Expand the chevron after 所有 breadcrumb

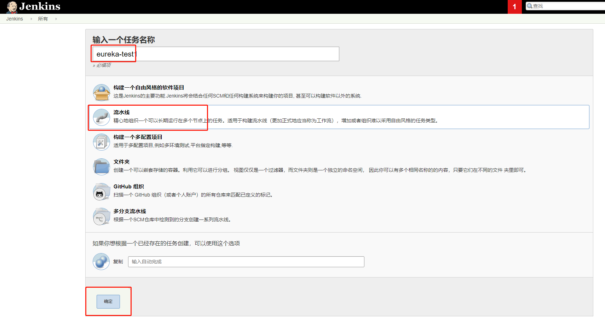pyautogui.click(x=56, y=19)
